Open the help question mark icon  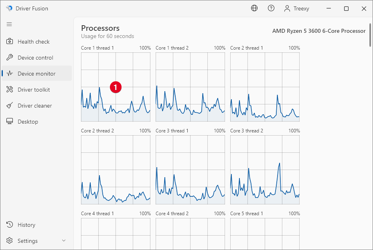point(271,8)
